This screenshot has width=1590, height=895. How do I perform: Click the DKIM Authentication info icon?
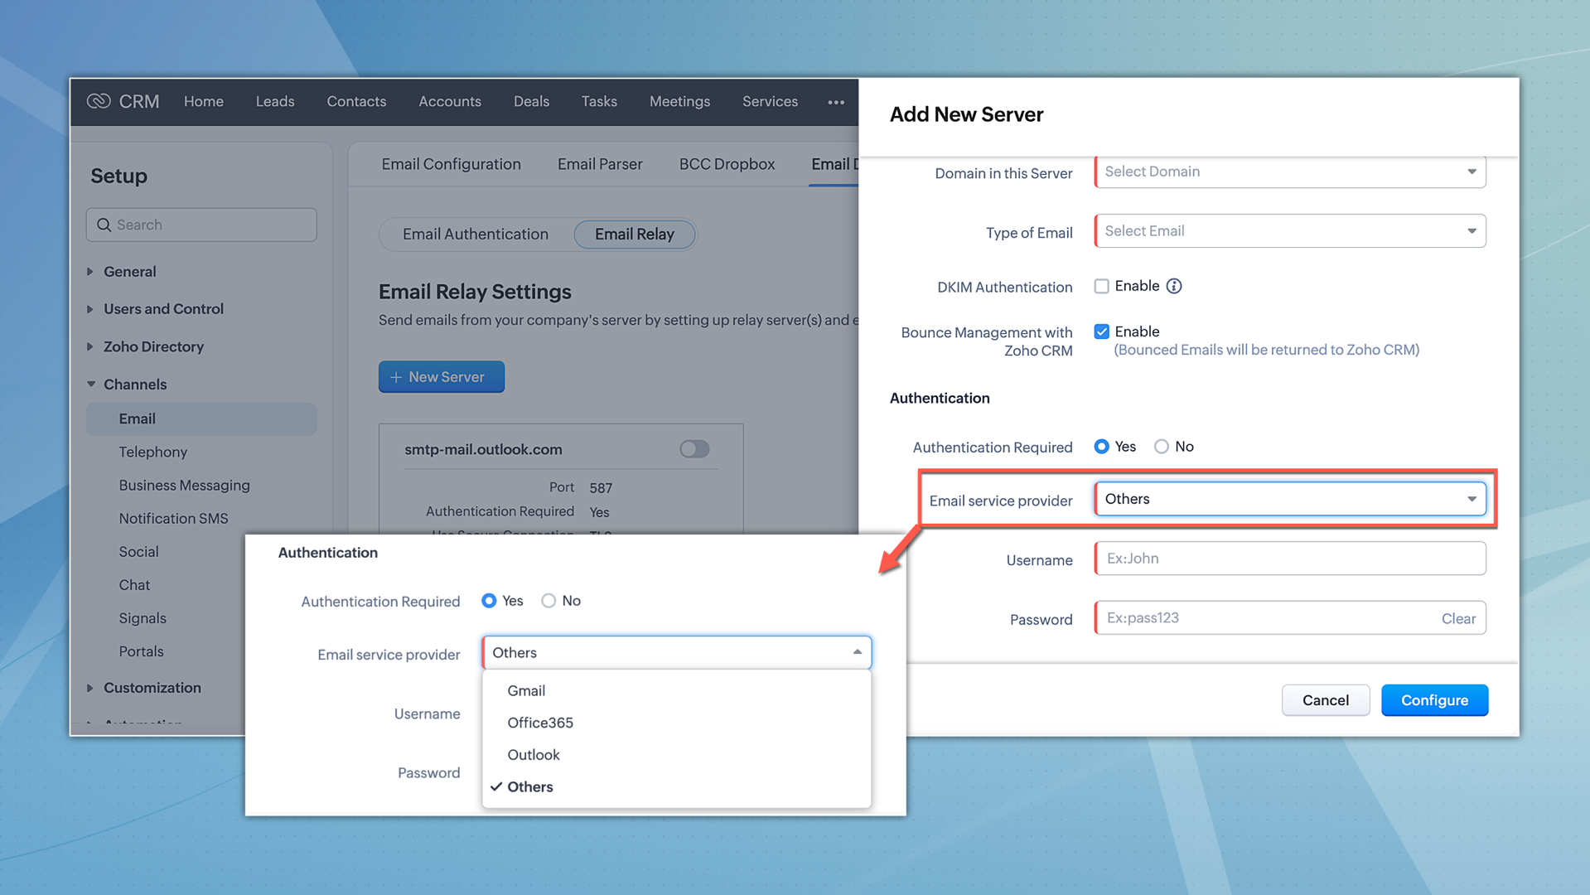click(x=1173, y=286)
